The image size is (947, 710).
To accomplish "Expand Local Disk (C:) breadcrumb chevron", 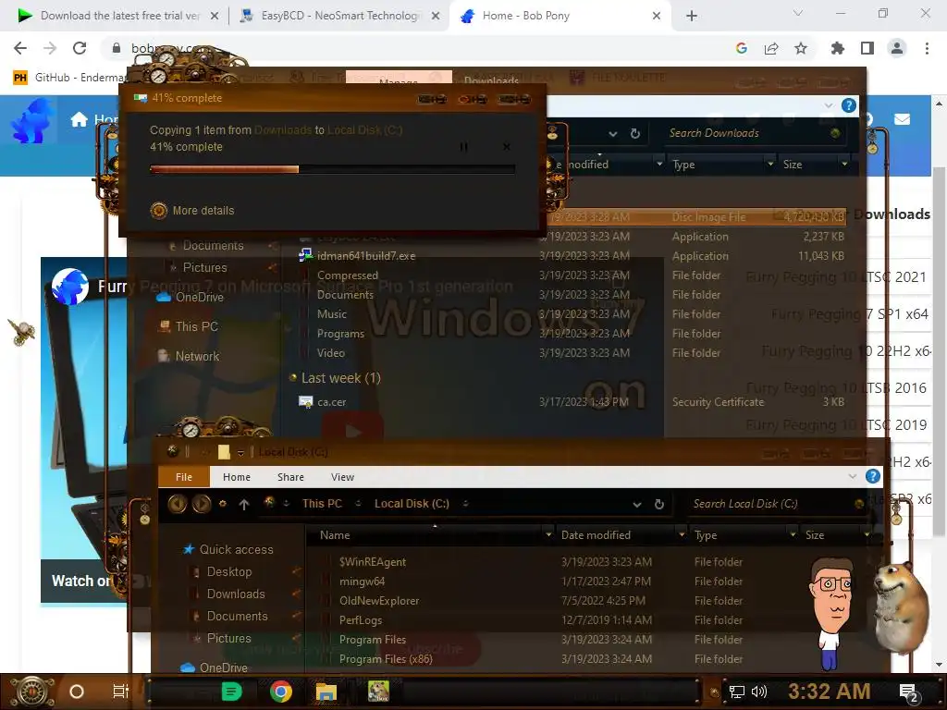I will tap(466, 504).
